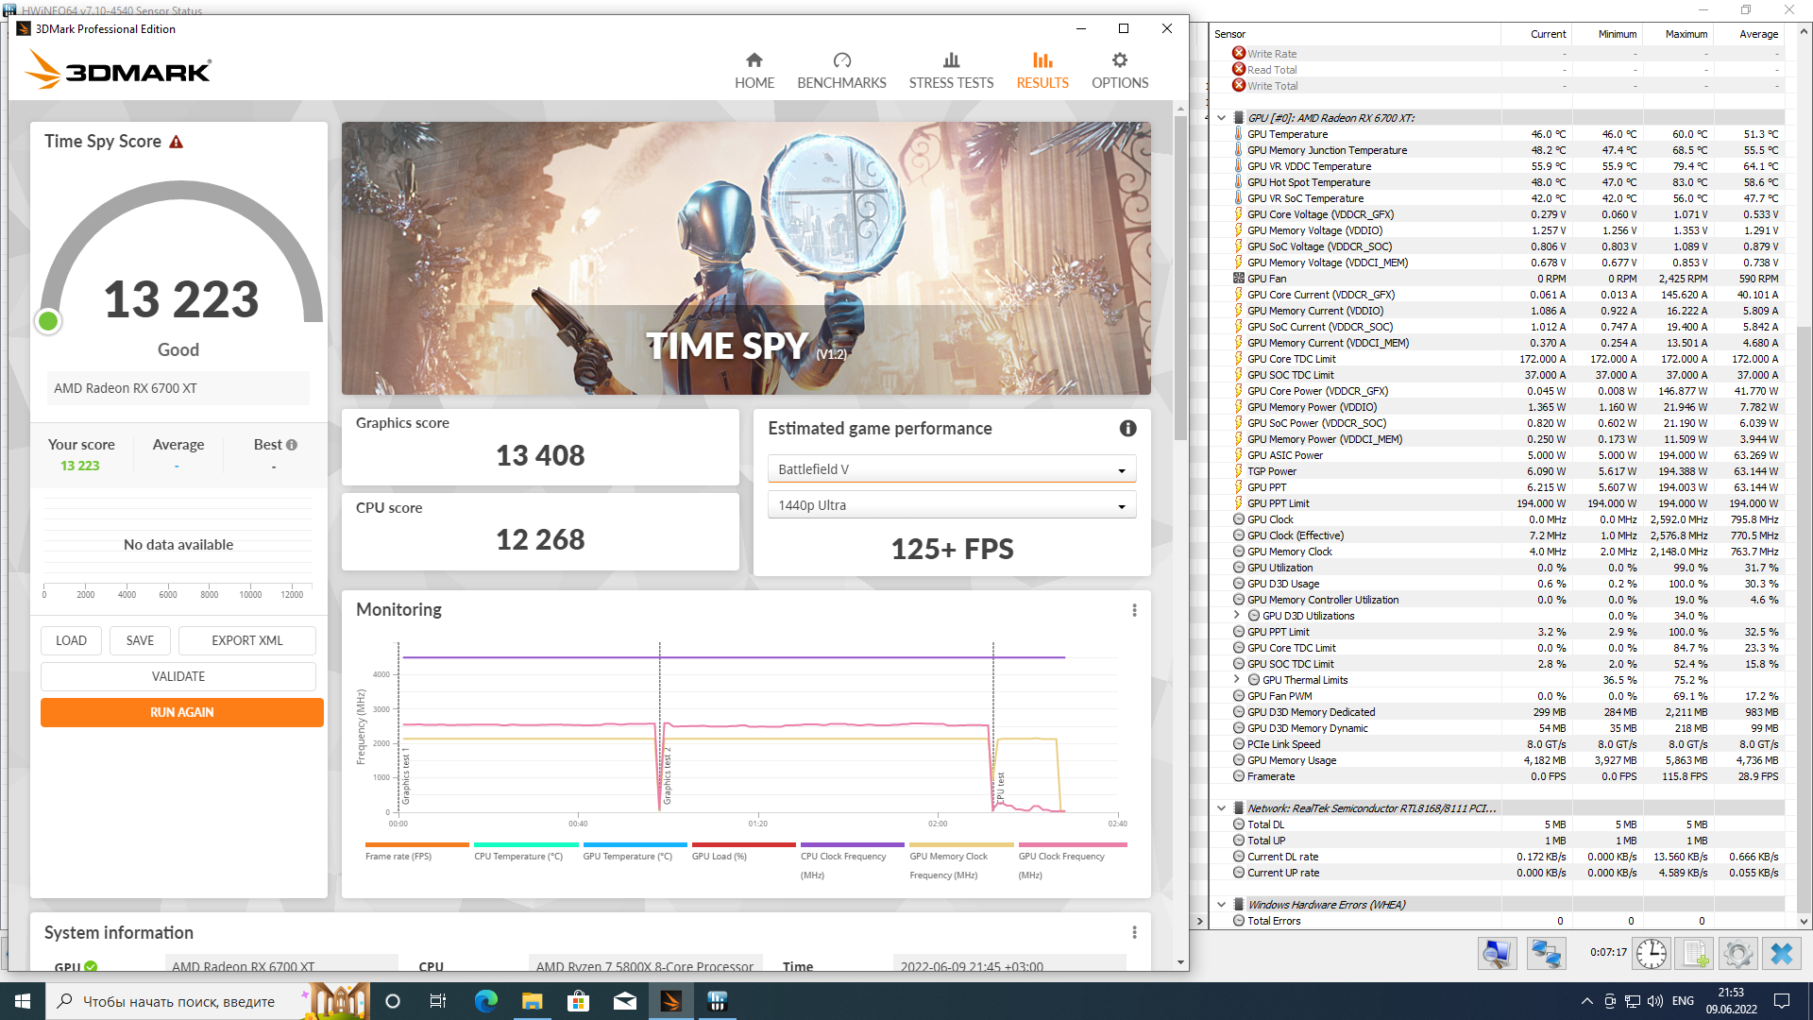Open the Benchmarks tab in 3DMark
The height and width of the screenshot is (1020, 1813).
[x=841, y=71]
